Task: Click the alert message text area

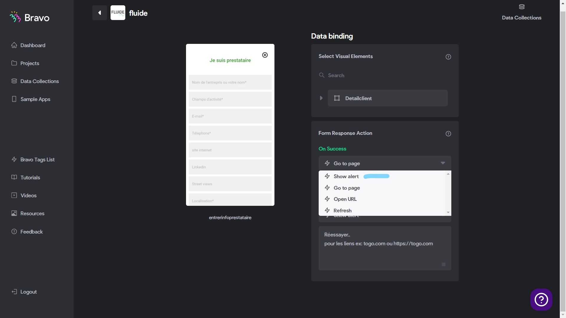Action: pyautogui.click(x=385, y=248)
